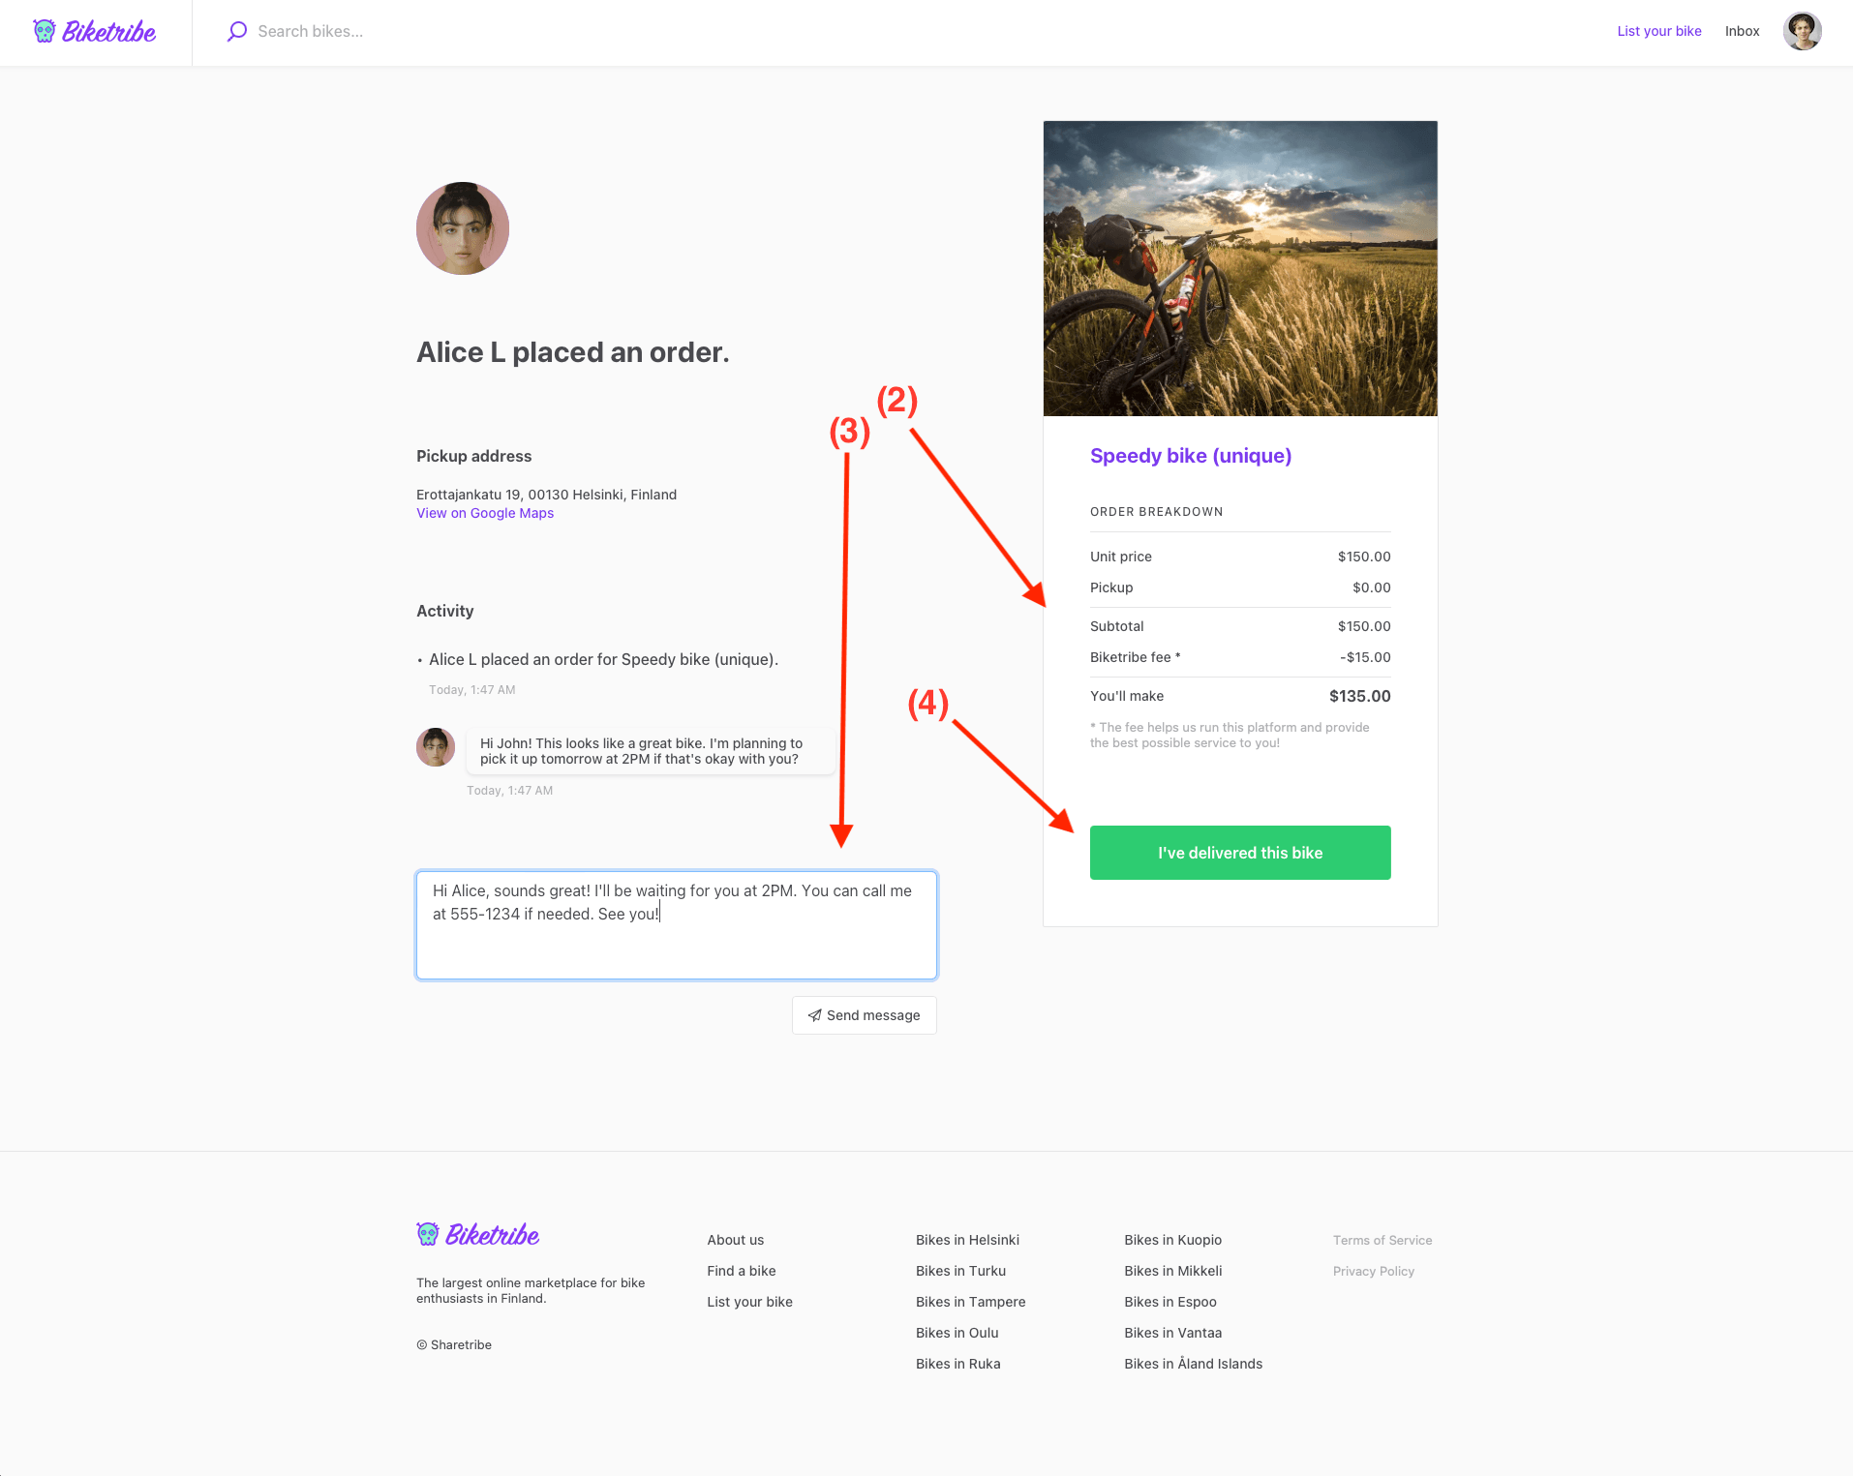Open View on Google Maps link
The image size is (1853, 1476).
point(485,514)
